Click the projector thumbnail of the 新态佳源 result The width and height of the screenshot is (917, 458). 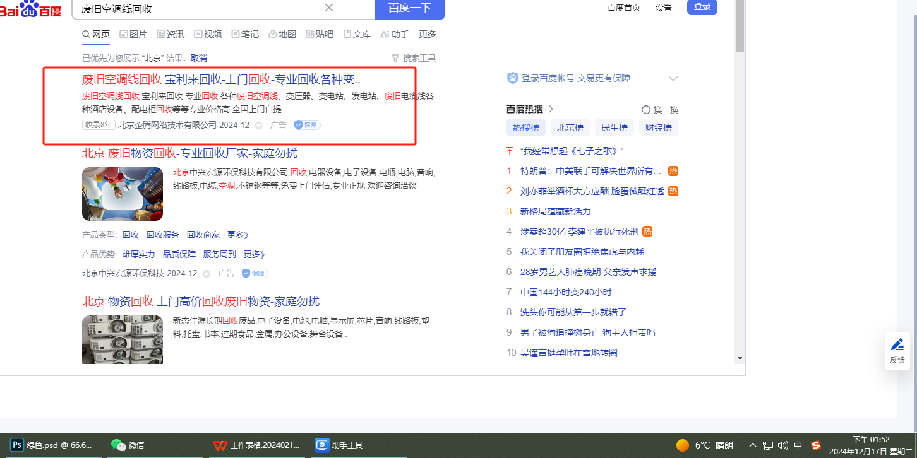[x=123, y=339]
